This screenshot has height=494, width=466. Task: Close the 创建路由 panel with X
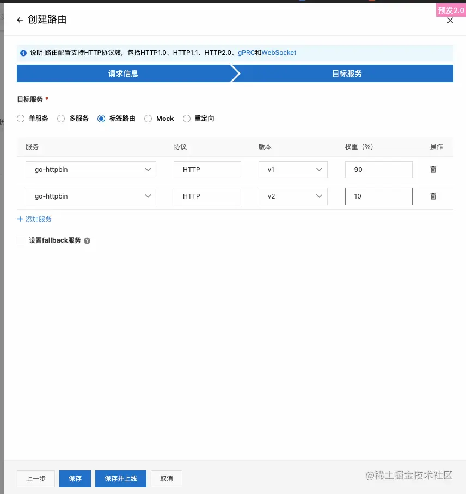(450, 21)
